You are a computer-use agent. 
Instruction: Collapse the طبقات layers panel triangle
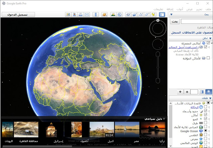pos(210,98)
